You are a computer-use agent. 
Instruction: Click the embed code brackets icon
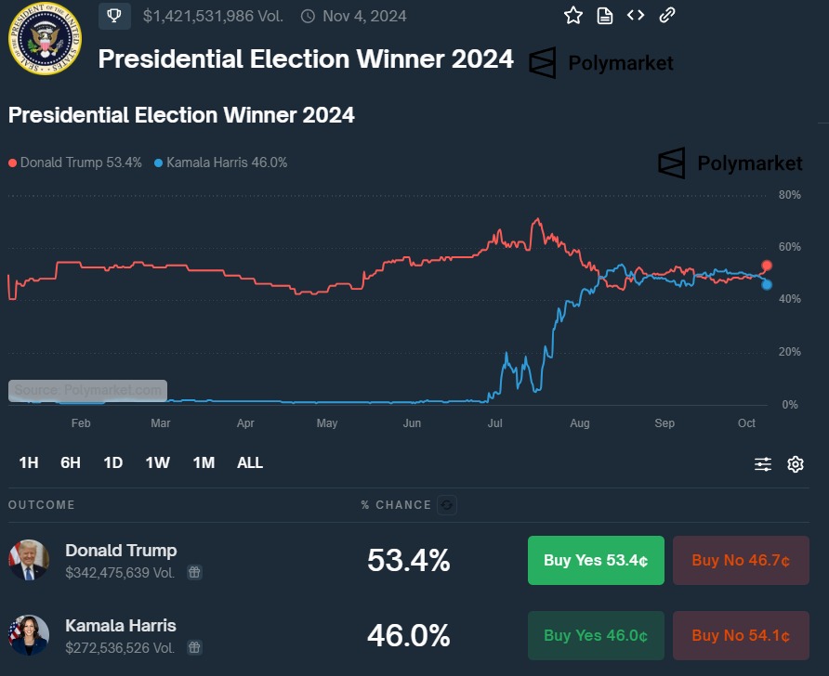636,16
